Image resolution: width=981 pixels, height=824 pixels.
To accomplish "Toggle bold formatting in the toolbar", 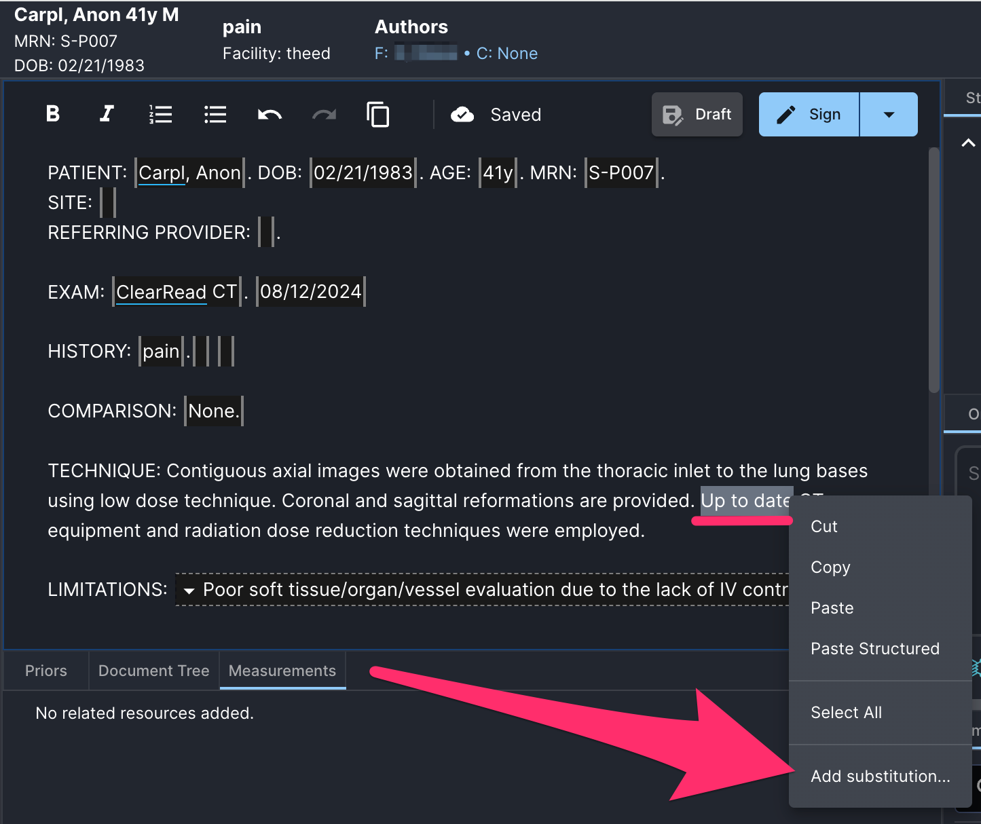I will pos(53,114).
